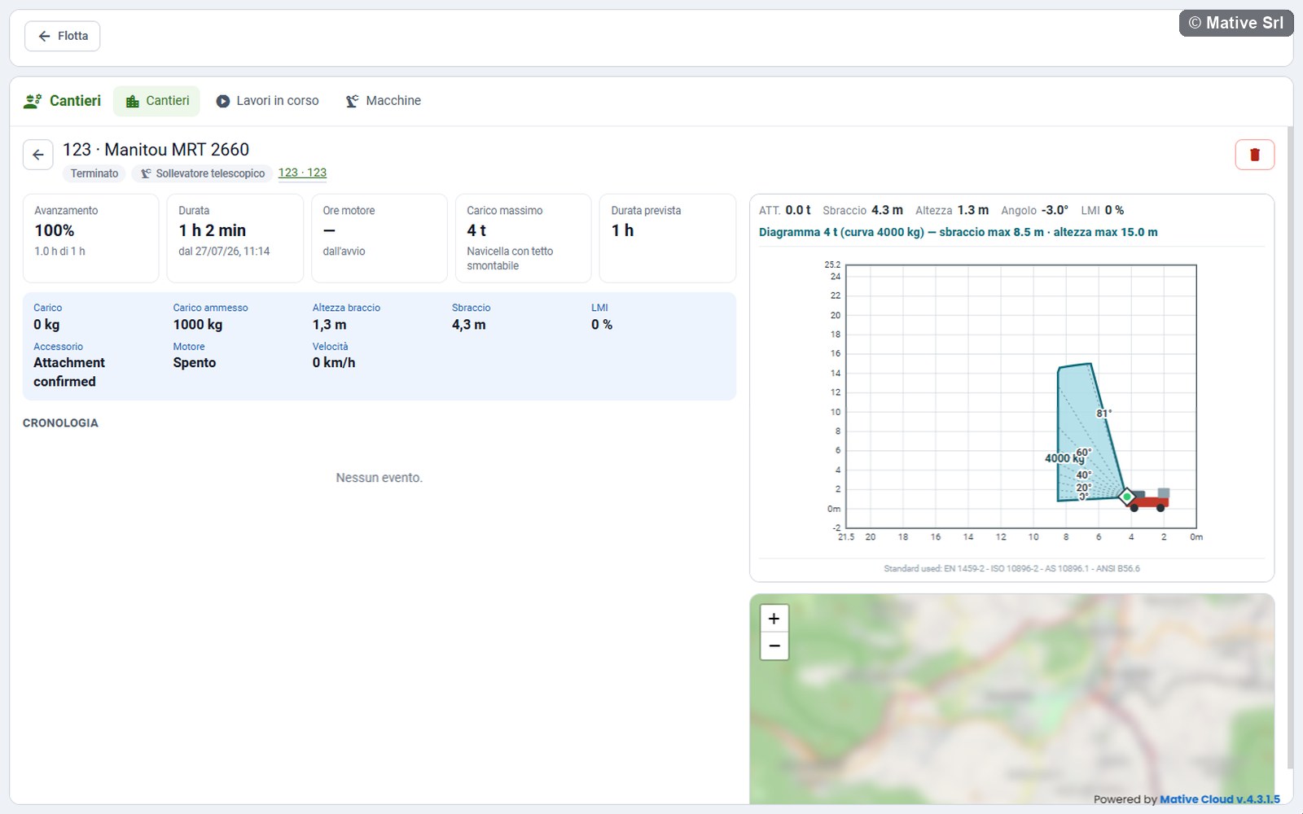The height and width of the screenshot is (814, 1303).
Task: Click the 81° angle label in chart
Action: click(1103, 413)
